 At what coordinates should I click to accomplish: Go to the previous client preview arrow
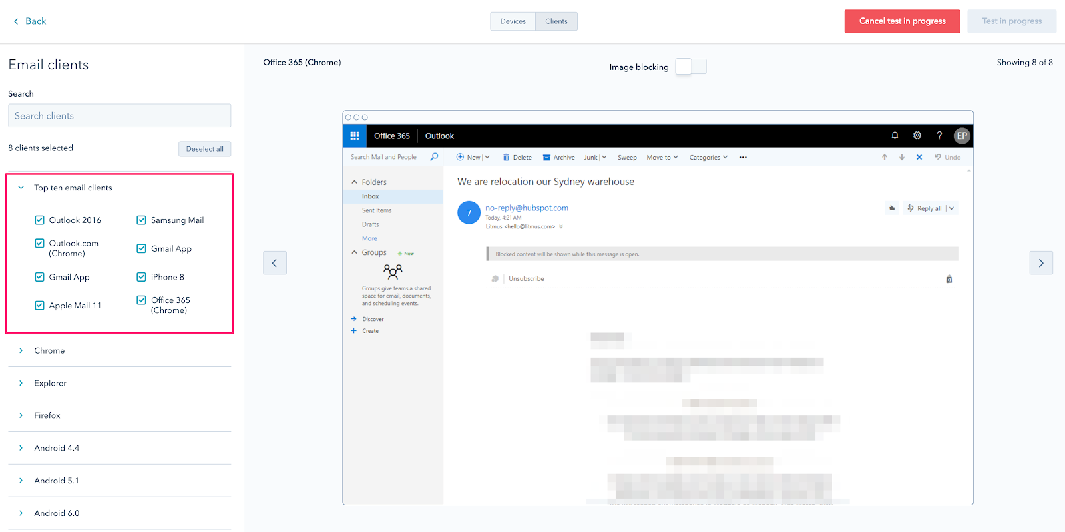(x=275, y=263)
